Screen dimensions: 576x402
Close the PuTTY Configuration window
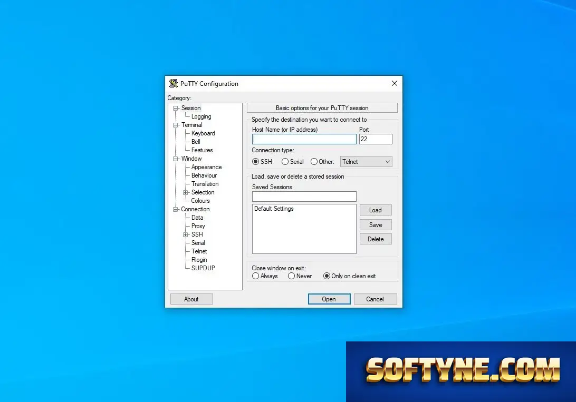pyautogui.click(x=395, y=83)
